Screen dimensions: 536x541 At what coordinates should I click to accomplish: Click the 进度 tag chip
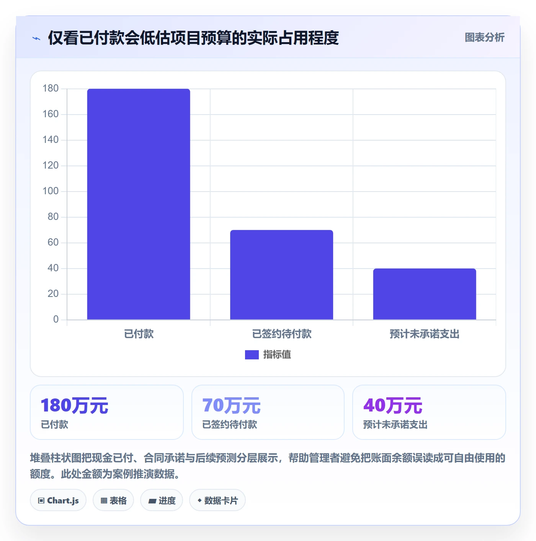162,500
